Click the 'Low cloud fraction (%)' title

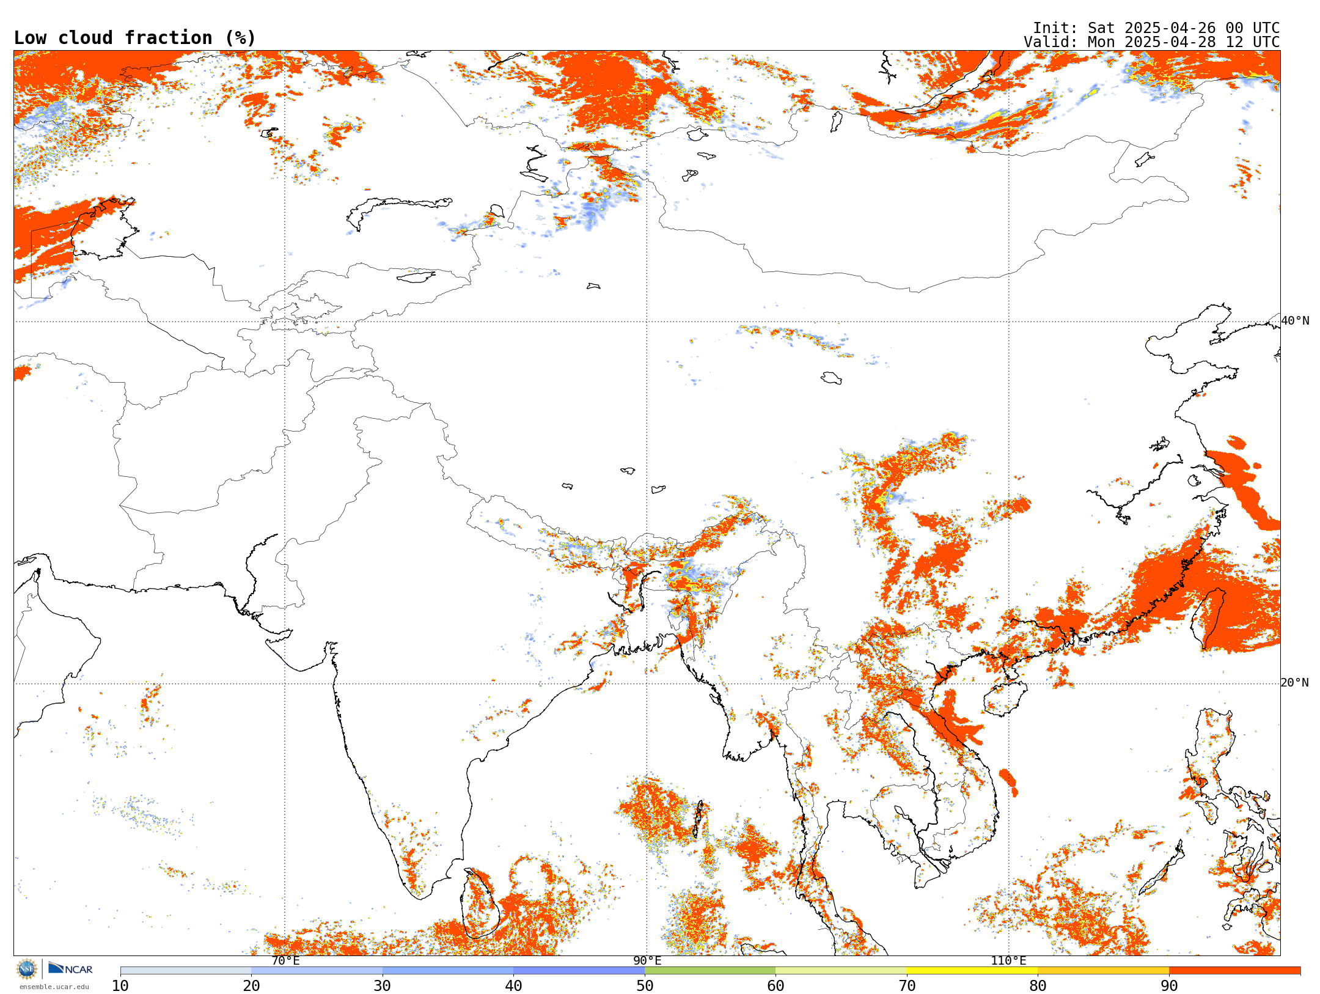134,38
